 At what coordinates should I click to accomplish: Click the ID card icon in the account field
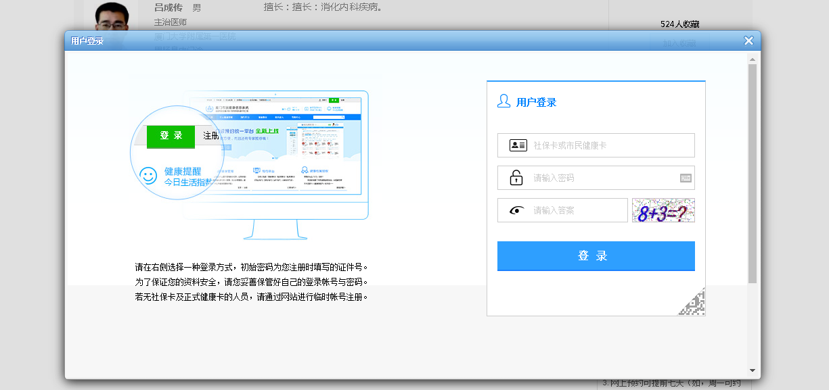pyautogui.click(x=518, y=145)
